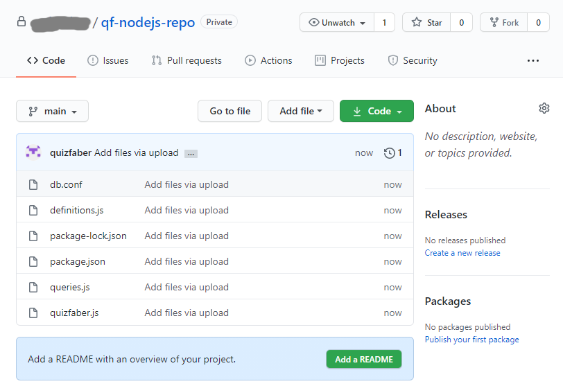Click Create a new release link

coord(462,253)
